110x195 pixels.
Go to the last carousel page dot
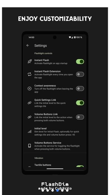click(67, 190)
